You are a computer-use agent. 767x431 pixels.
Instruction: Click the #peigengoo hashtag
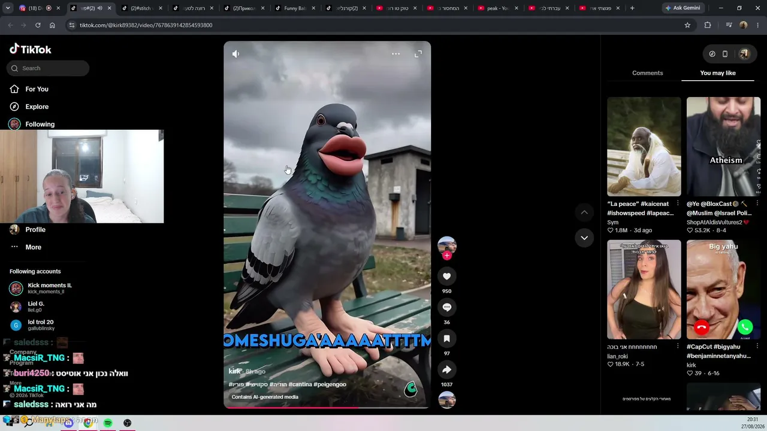click(x=330, y=384)
